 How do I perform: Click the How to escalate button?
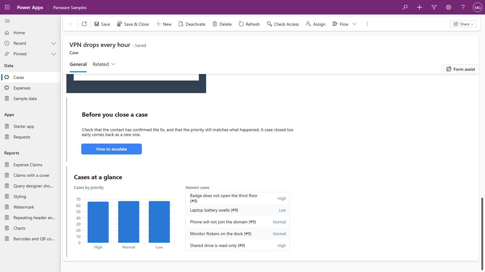[x=112, y=149]
